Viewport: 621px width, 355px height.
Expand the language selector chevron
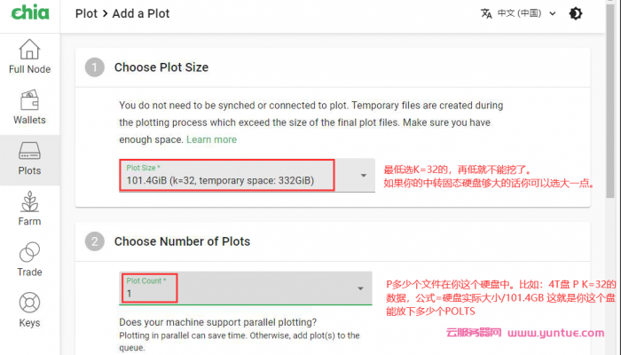[x=553, y=13]
